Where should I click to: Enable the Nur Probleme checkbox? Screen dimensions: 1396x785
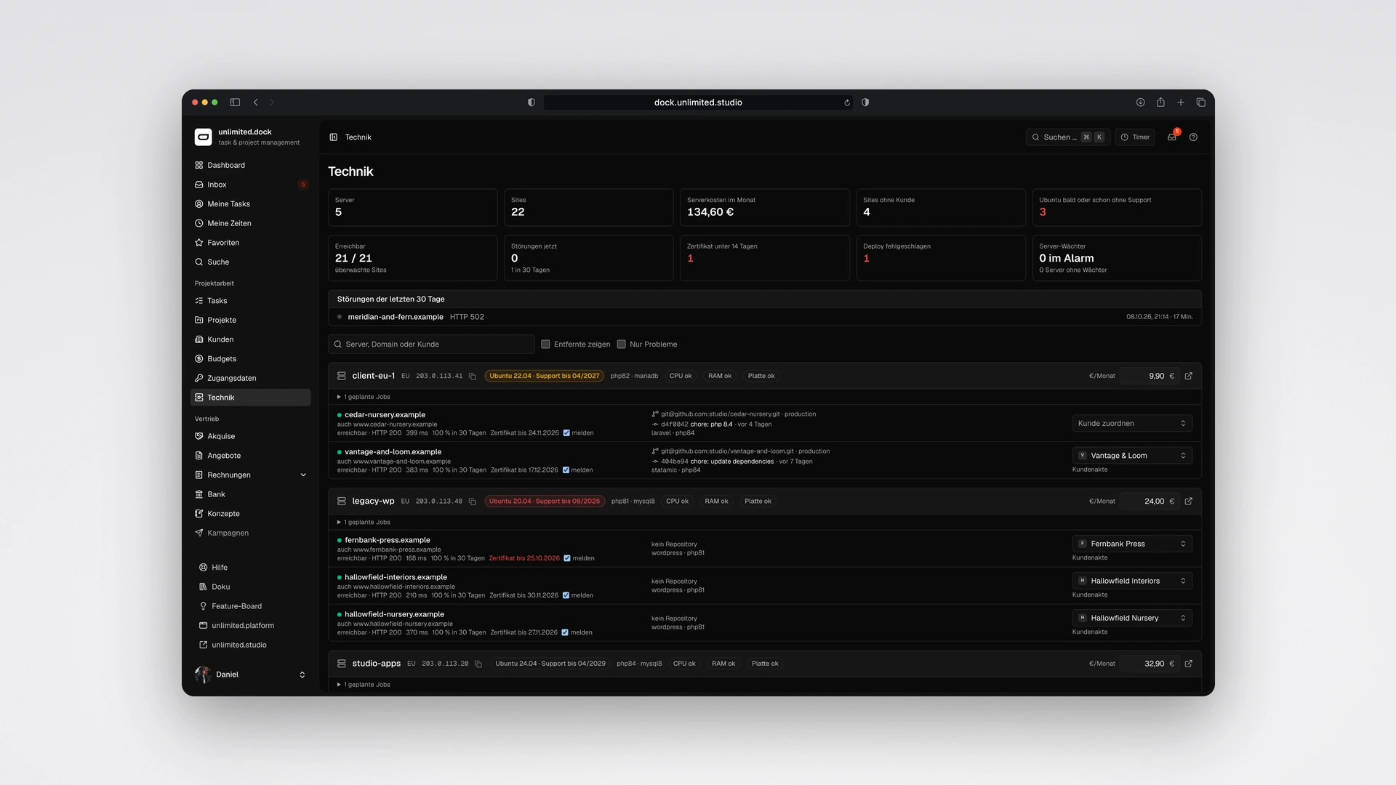click(621, 345)
